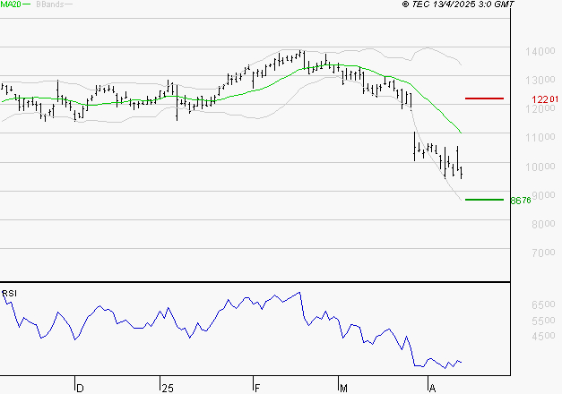The width and height of the screenshot is (562, 394).
Task: Click the 14000 price axis label
Action: pyautogui.click(x=540, y=52)
